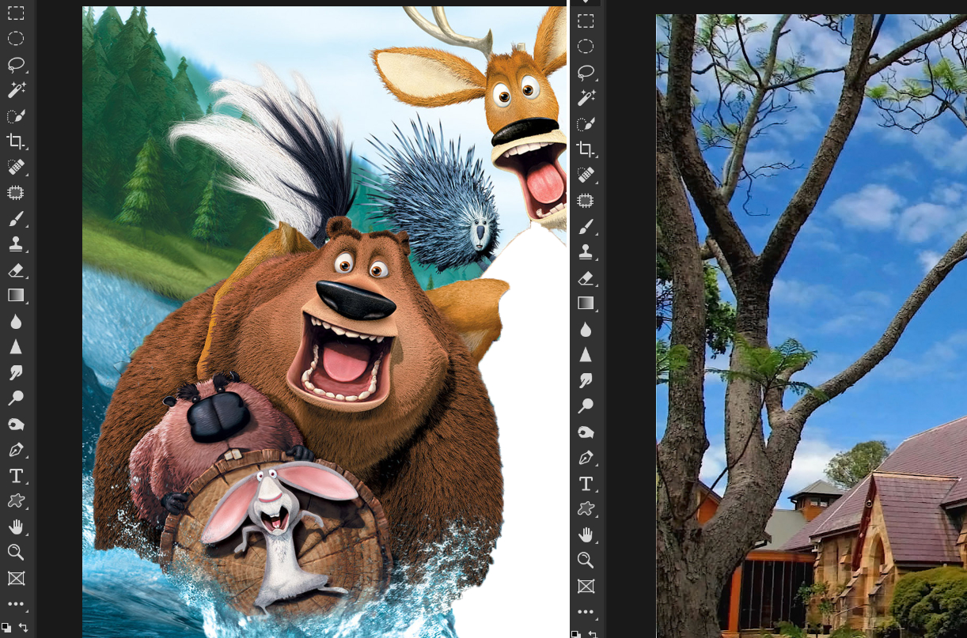Swap foreground and background colors beside cartoon image
The height and width of the screenshot is (638, 967).
pos(24,627)
